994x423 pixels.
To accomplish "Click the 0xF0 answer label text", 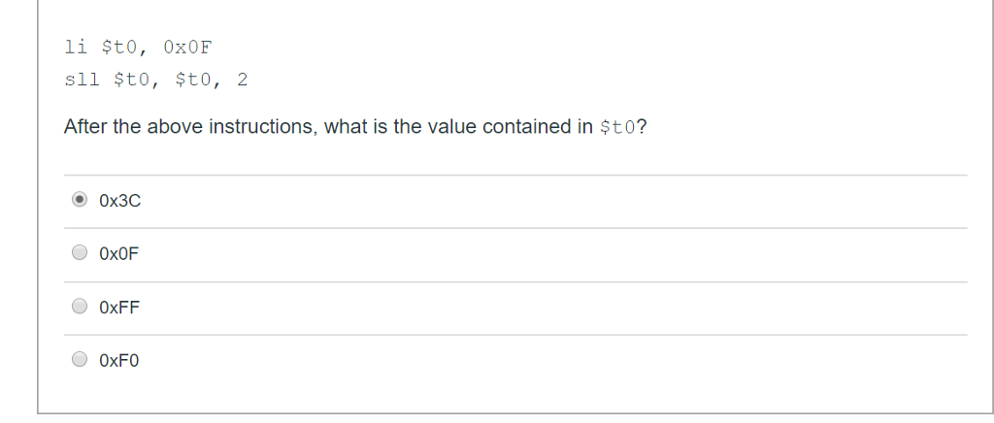I will coord(118,361).
